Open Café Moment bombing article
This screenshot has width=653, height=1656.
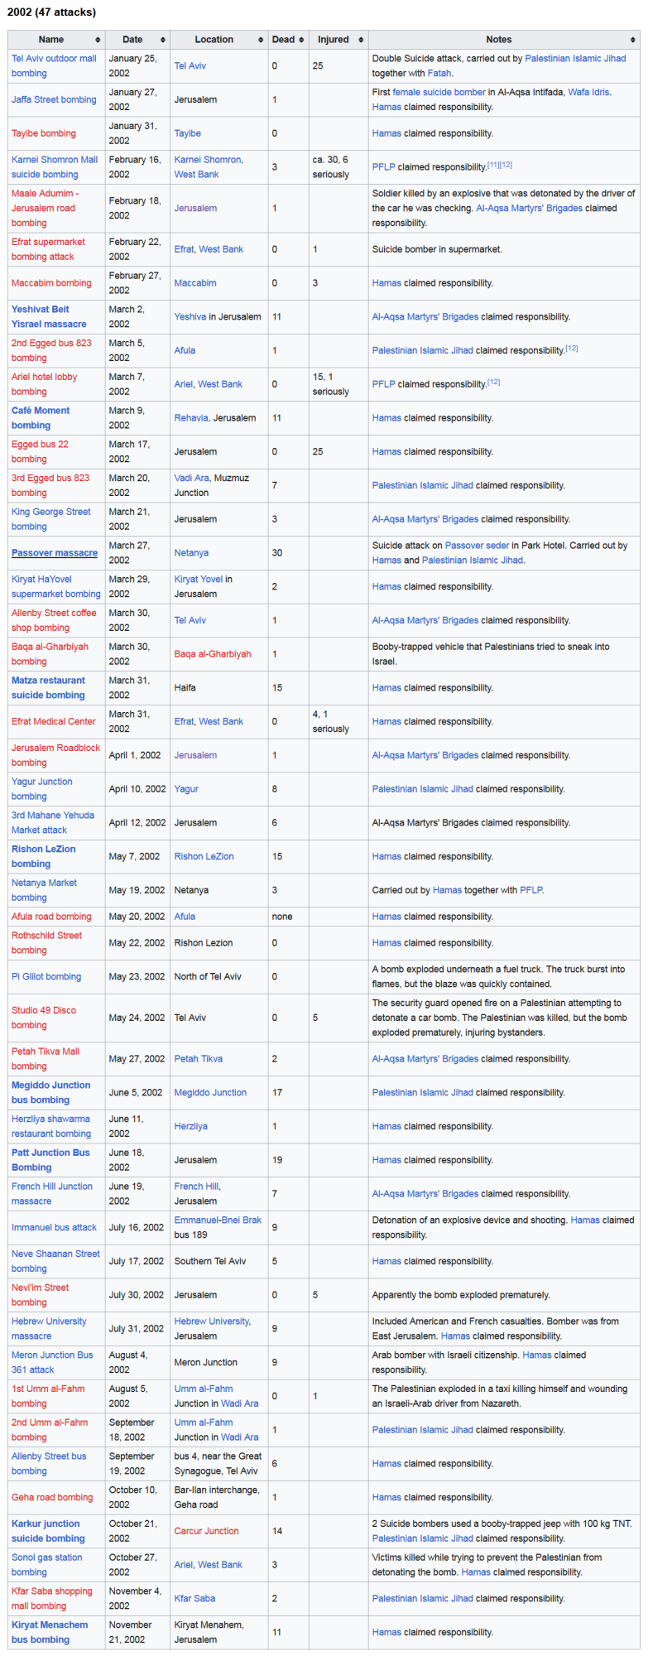tap(41, 418)
